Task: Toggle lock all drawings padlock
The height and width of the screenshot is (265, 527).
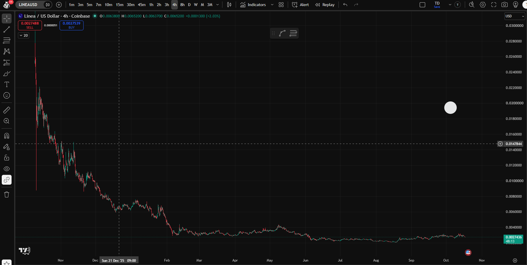Action: 7,158
